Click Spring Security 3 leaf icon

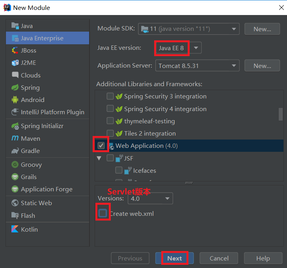(x=119, y=96)
